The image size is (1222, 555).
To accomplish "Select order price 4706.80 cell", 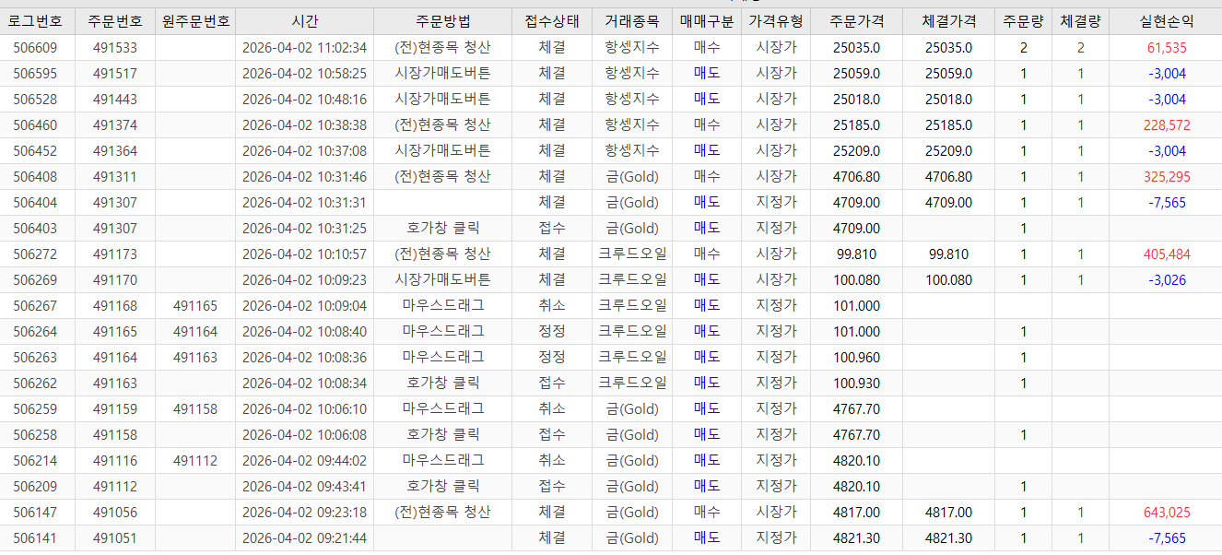I will pos(856,177).
